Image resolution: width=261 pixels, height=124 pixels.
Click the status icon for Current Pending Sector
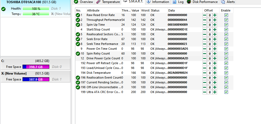click(x=78, y=83)
